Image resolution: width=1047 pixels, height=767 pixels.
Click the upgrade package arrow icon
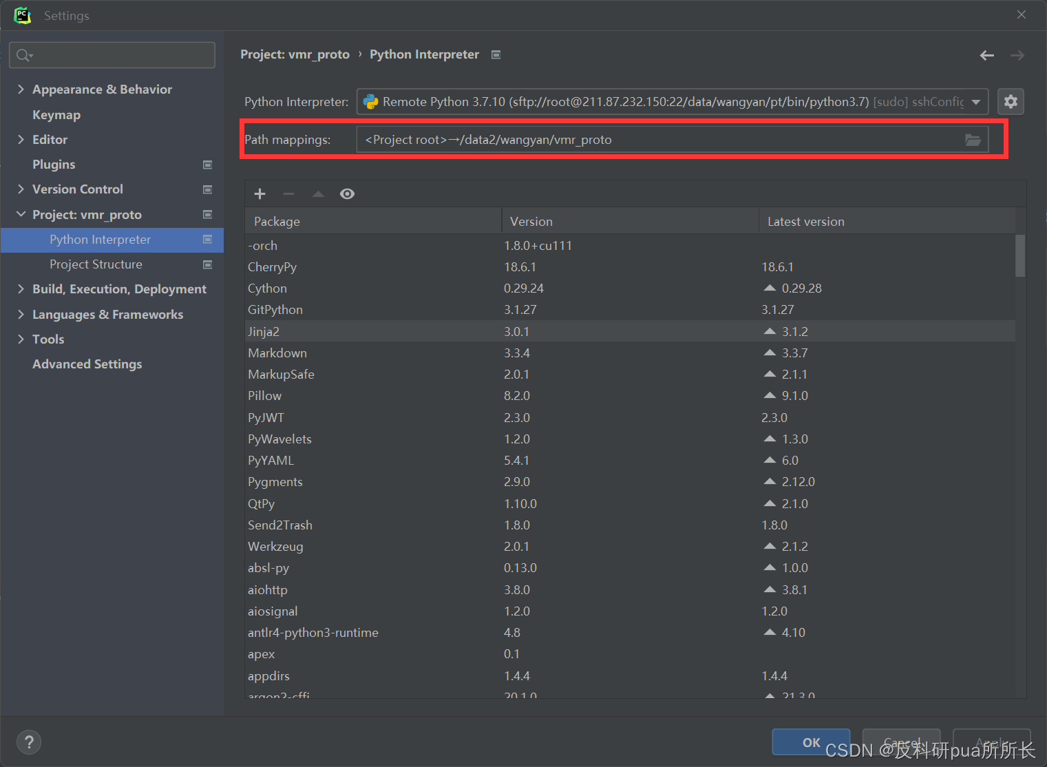point(318,194)
